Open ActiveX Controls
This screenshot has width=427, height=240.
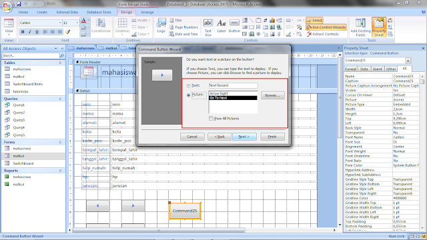pos(322,34)
